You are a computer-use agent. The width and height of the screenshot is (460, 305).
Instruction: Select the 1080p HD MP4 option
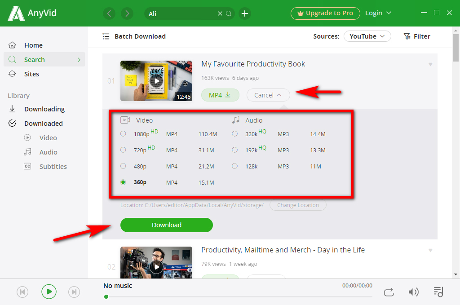point(123,134)
